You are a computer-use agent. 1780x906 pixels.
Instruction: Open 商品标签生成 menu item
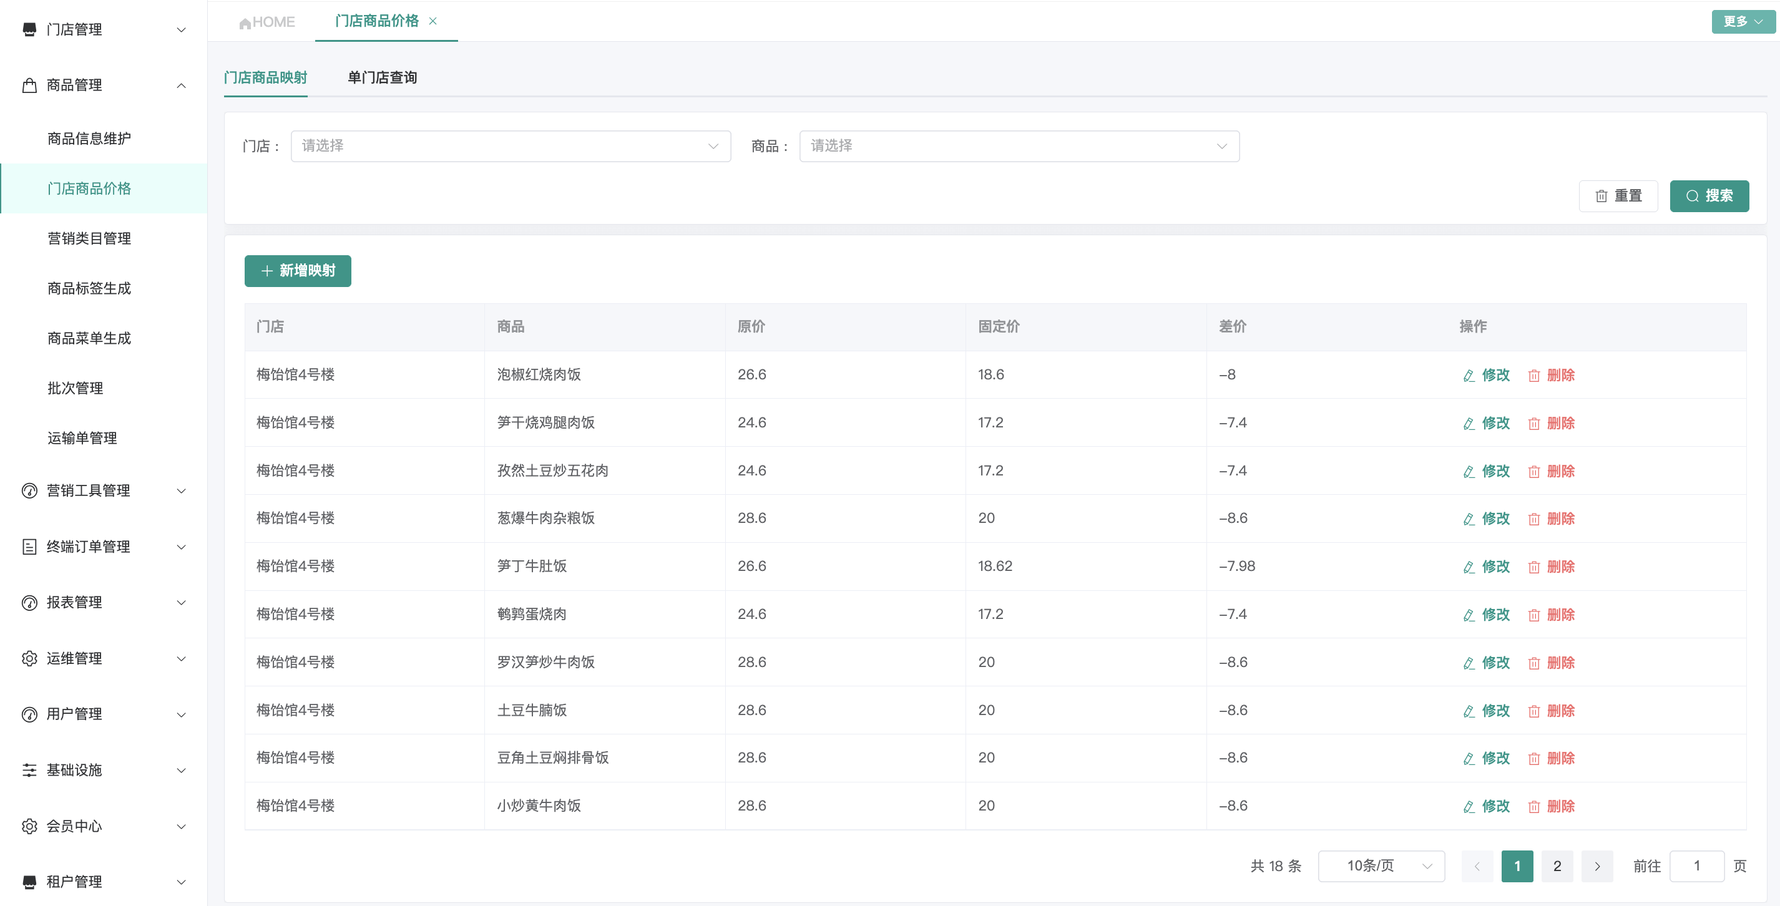pyautogui.click(x=89, y=288)
